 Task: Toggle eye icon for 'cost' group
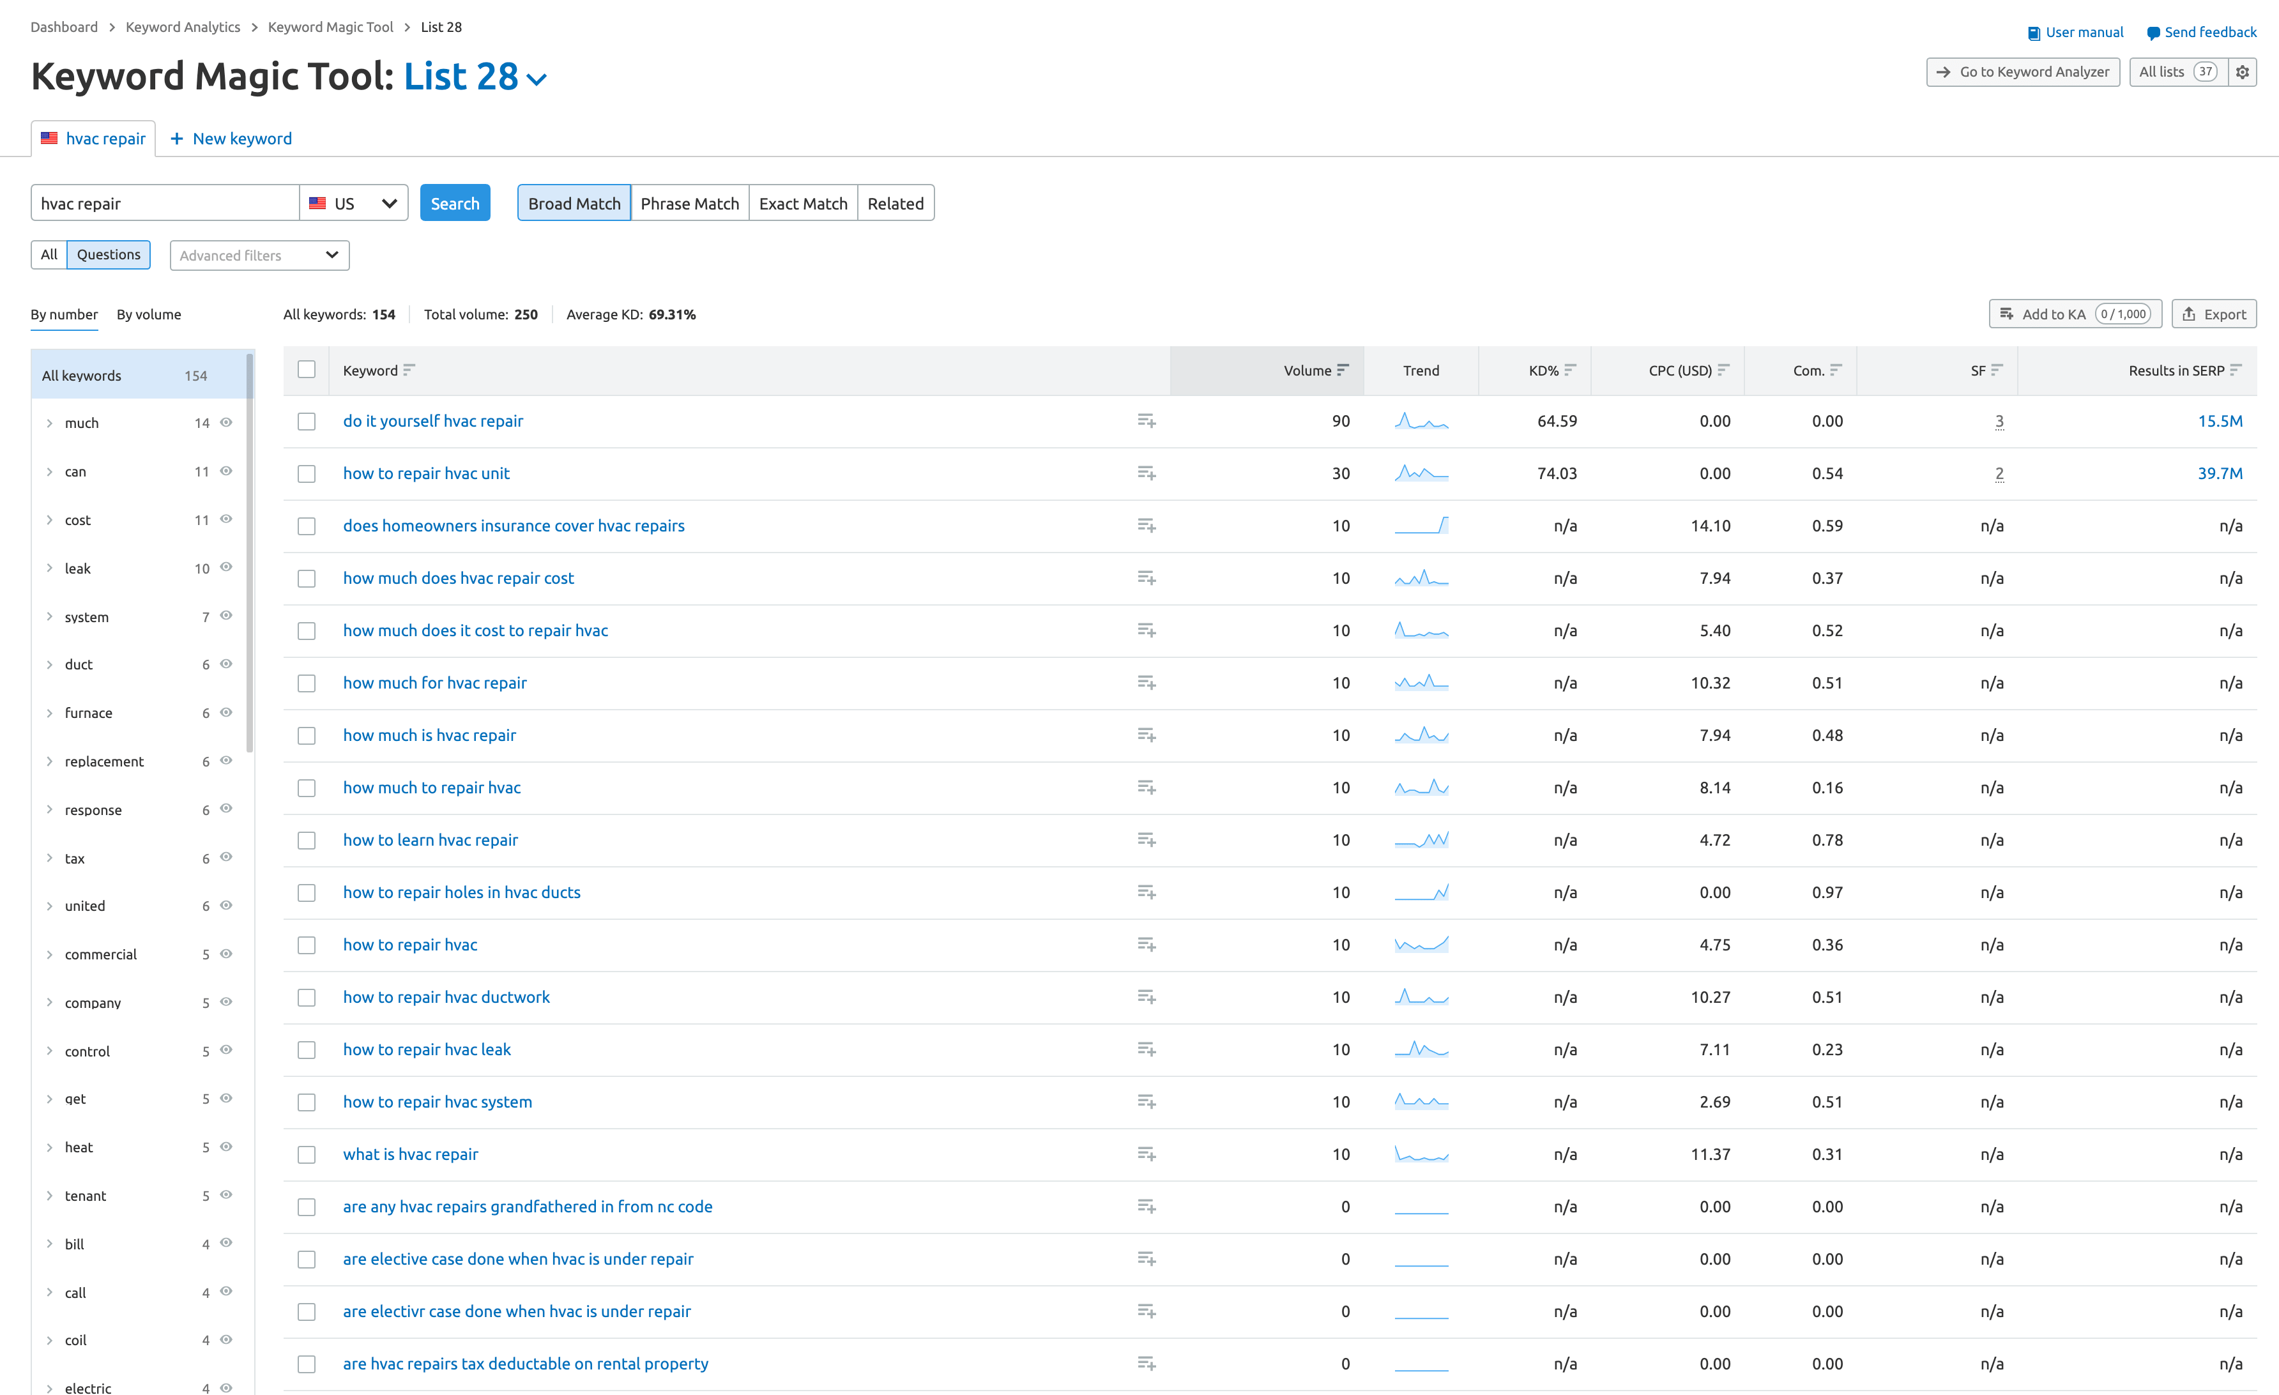pos(225,519)
